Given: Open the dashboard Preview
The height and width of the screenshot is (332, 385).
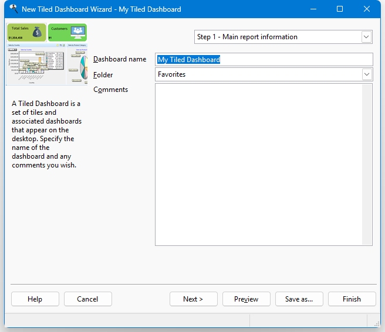Looking at the screenshot, I should pyautogui.click(x=246, y=299).
